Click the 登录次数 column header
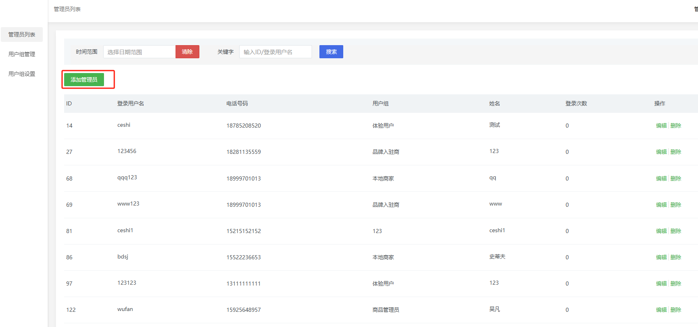The image size is (698, 327). click(x=576, y=103)
